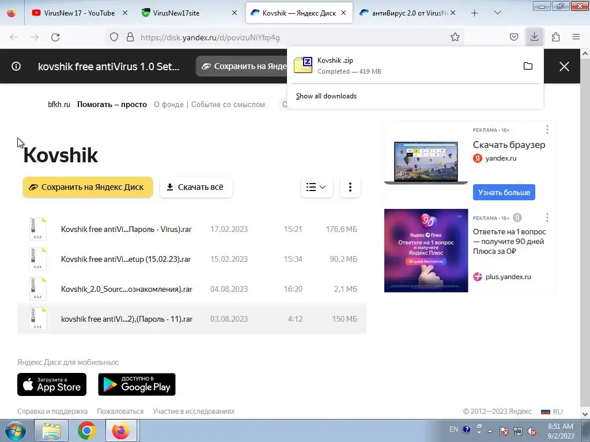The image size is (590, 442).
Task: Show Kovshik .zip in folder
Action: coord(528,66)
